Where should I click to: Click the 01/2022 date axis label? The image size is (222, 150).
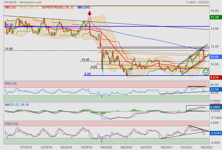[187, 147]
